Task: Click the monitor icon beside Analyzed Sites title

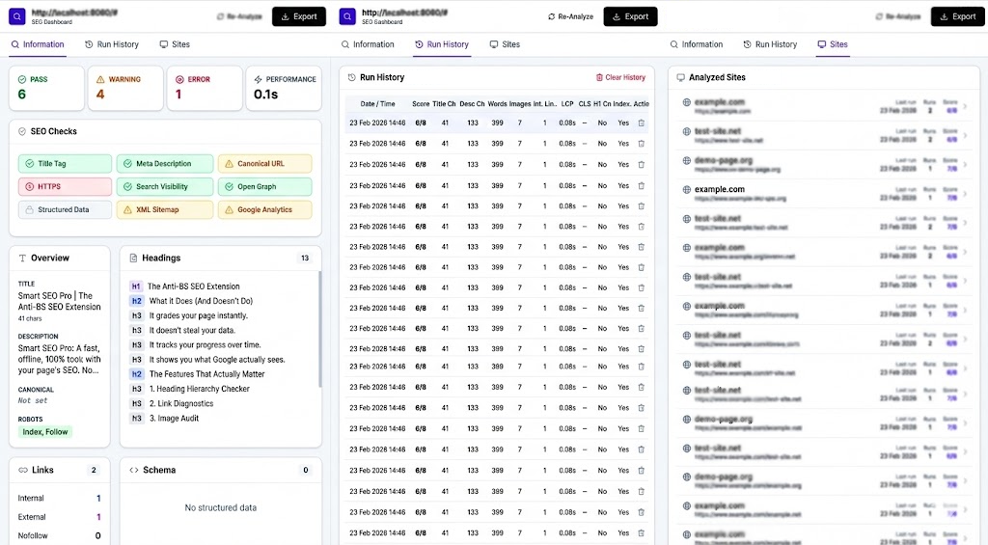Action: [x=680, y=77]
